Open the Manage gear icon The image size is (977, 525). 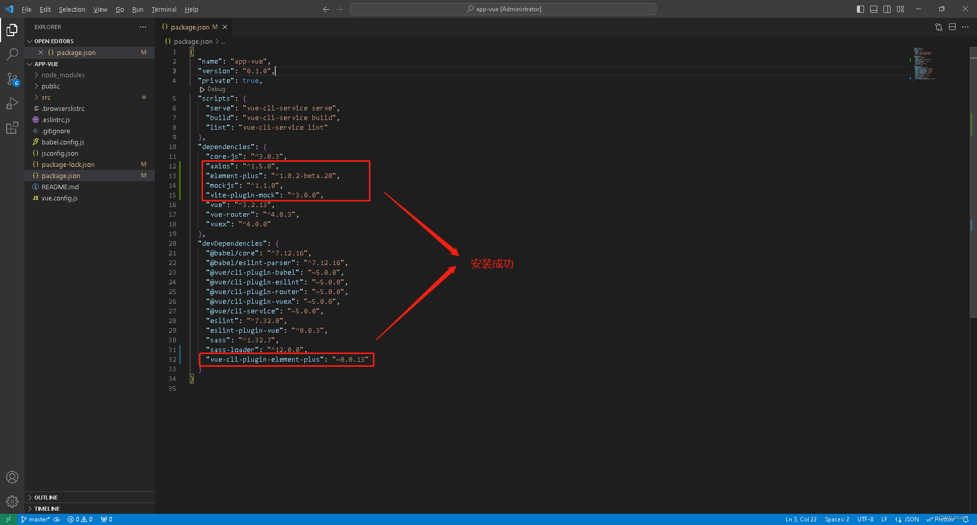click(12, 502)
